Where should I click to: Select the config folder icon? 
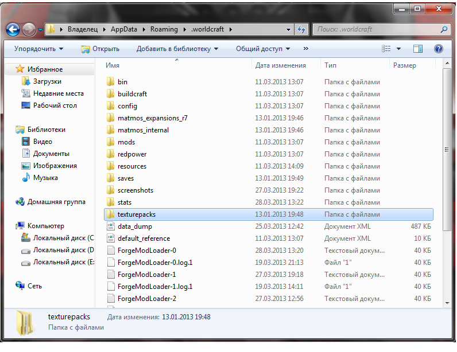[110, 105]
